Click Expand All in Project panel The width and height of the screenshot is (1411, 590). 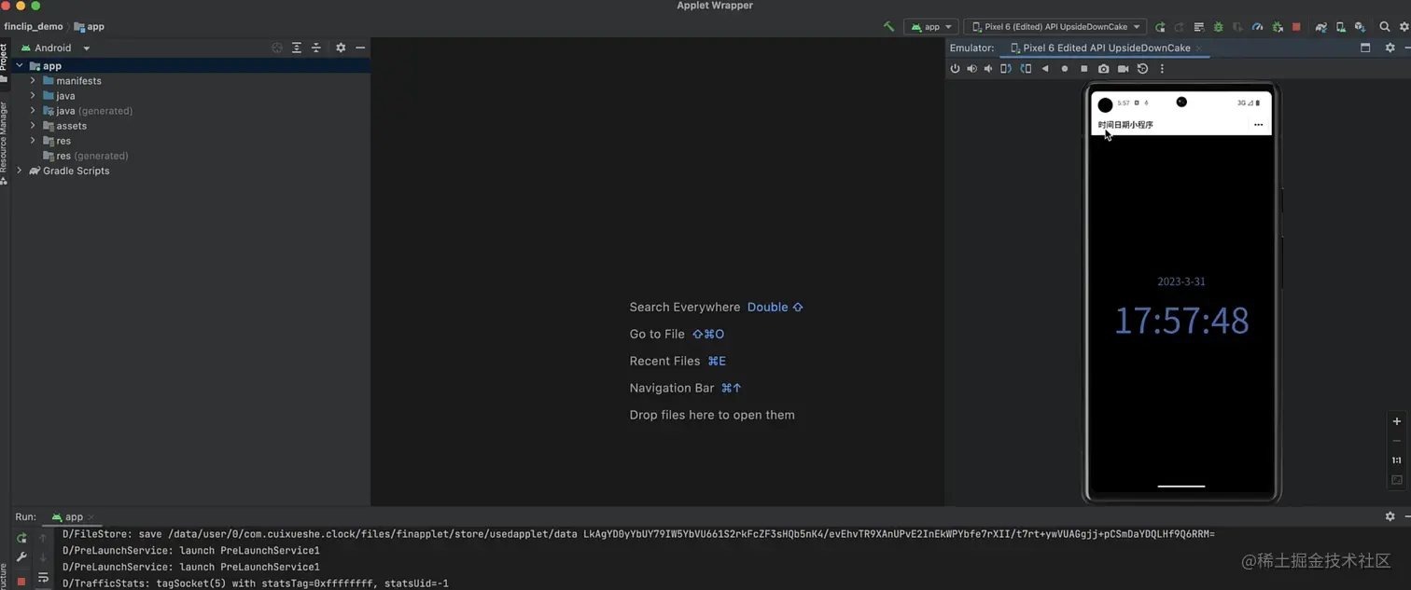297,48
